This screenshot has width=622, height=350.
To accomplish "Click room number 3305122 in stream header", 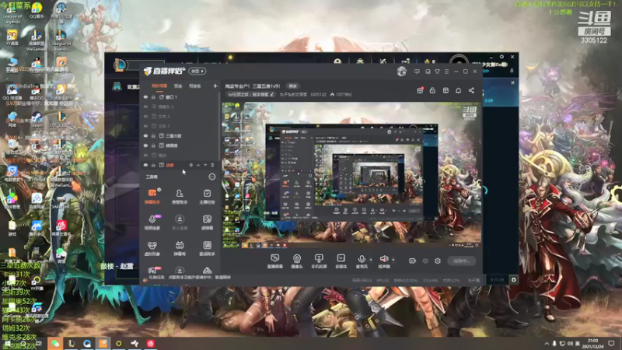I will (x=318, y=94).
